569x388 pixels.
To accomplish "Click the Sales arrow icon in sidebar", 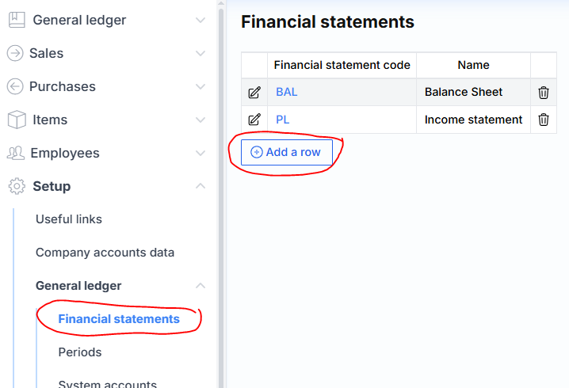I will click(x=15, y=53).
